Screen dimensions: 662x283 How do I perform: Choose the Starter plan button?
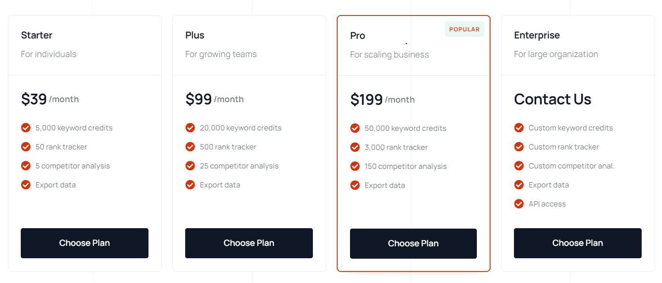coord(84,243)
